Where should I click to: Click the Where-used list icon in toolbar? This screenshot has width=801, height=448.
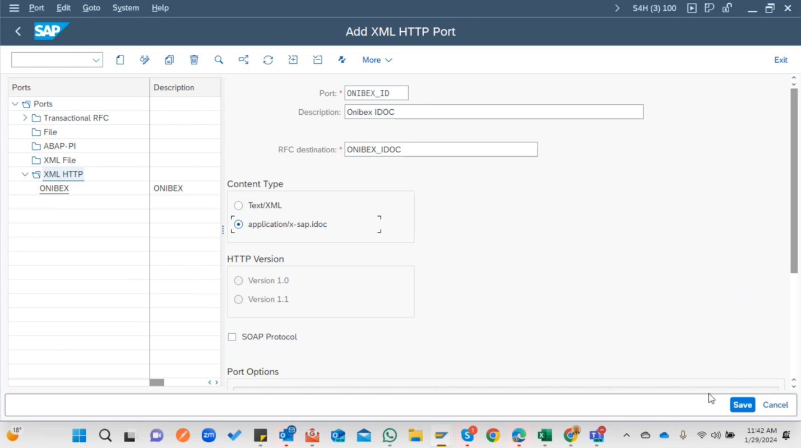tap(243, 60)
